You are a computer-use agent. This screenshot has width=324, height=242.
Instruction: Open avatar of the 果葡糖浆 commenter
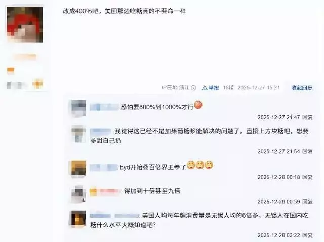click(78, 134)
